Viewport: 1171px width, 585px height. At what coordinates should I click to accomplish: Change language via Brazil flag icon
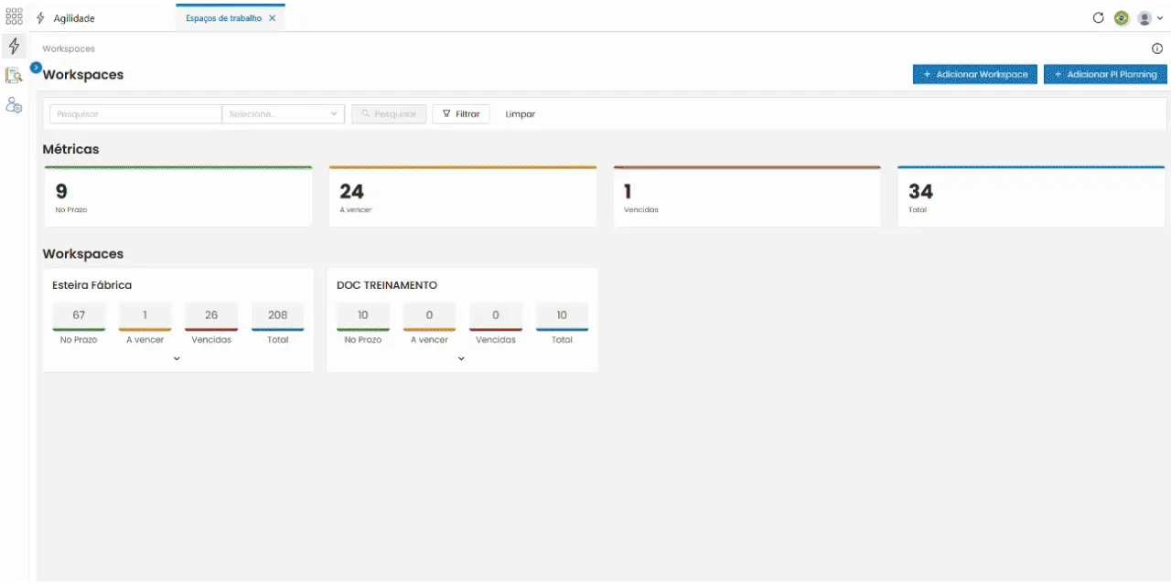[x=1122, y=17]
